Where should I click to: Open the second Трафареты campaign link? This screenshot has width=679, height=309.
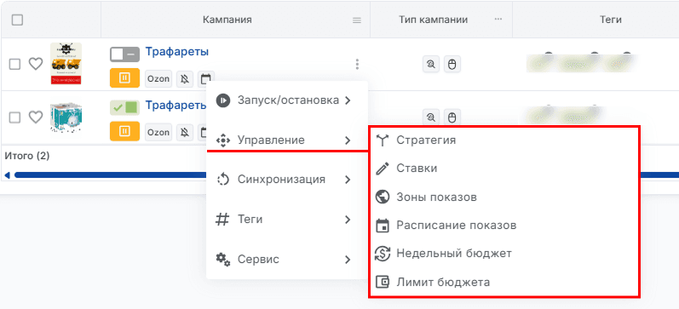tap(176, 106)
